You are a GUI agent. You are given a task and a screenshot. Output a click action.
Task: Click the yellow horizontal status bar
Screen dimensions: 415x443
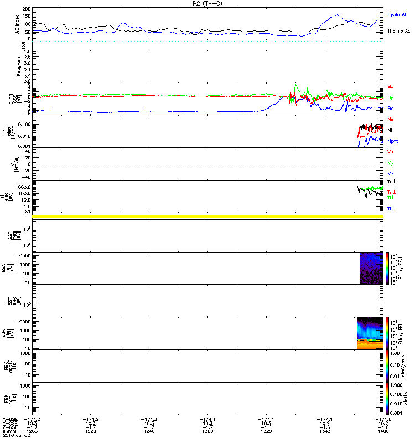(207, 217)
